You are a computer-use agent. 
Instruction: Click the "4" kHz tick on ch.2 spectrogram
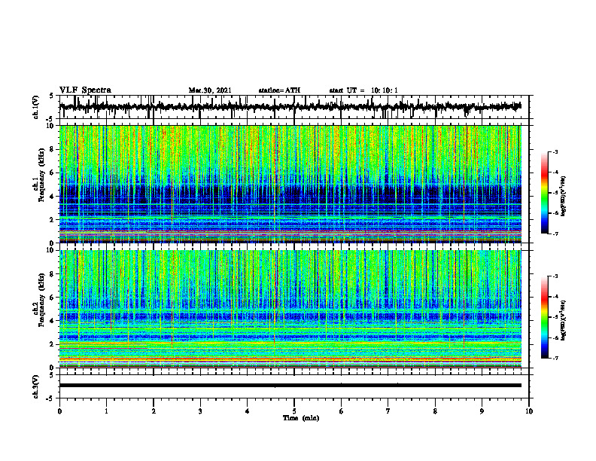[x=53, y=321]
